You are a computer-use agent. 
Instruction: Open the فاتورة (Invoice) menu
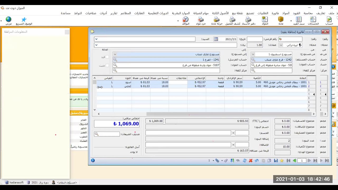[x=275, y=13]
